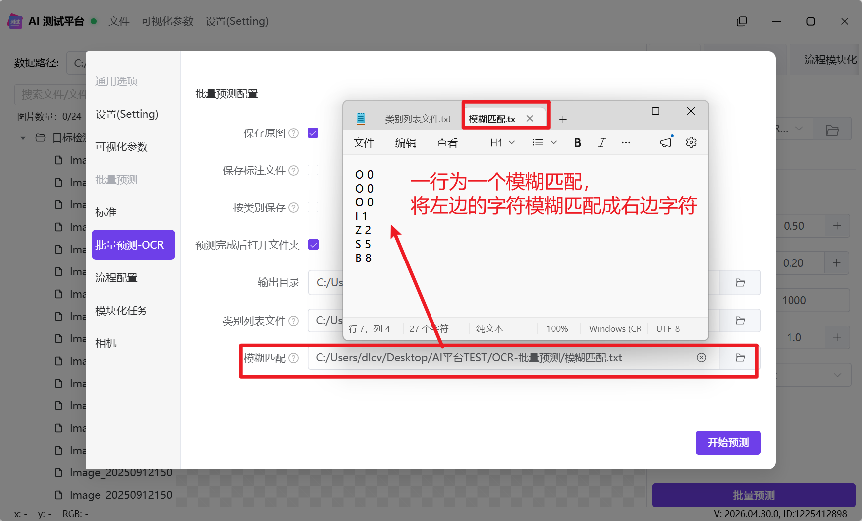The width and height of the screenshot is (862, 521).
Task: Increase the 0.50 value with plus
Action: [837, 226]
